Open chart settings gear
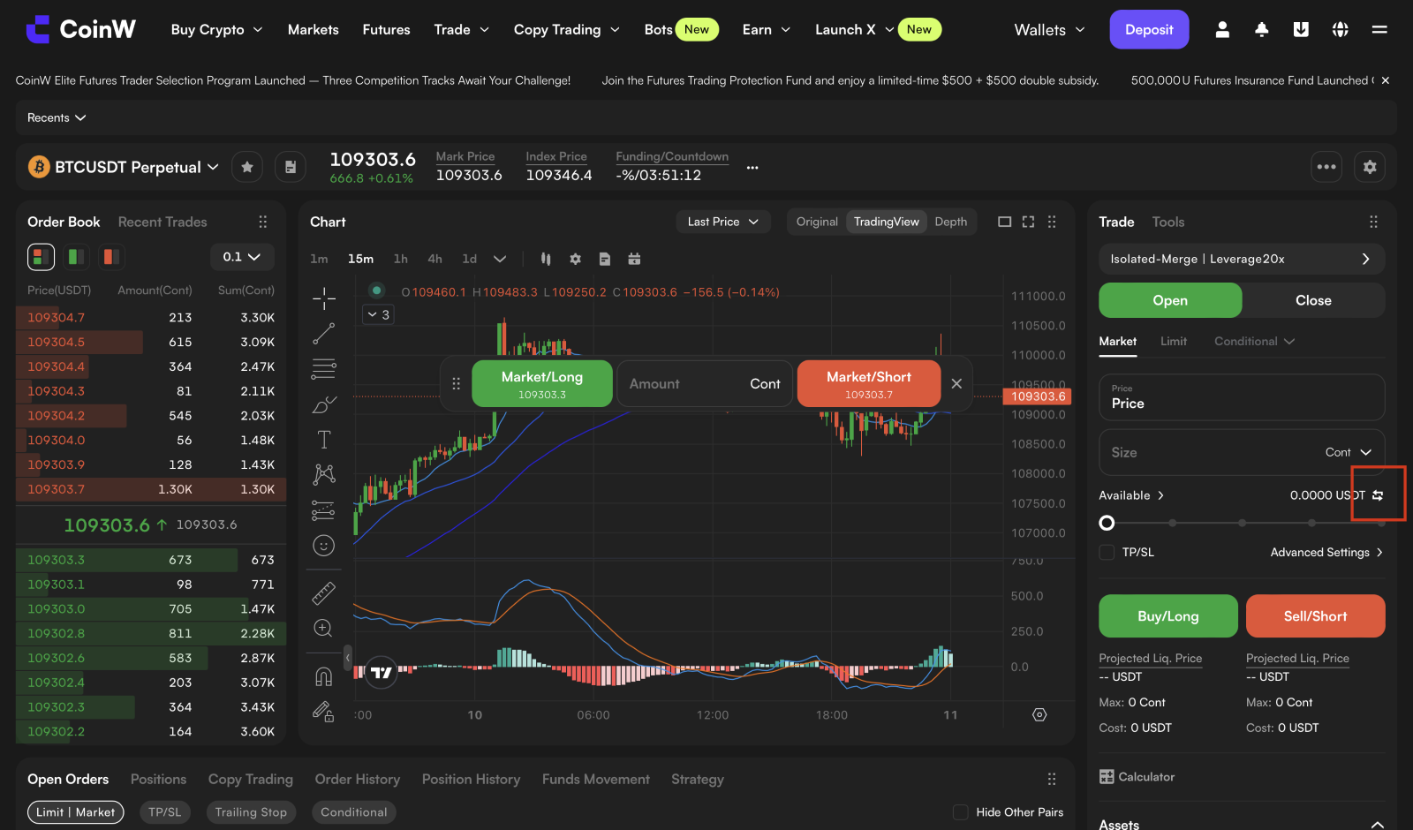The height and width of the screenshot is (830, 1413). pyautogui.click(x=576, y=259)
